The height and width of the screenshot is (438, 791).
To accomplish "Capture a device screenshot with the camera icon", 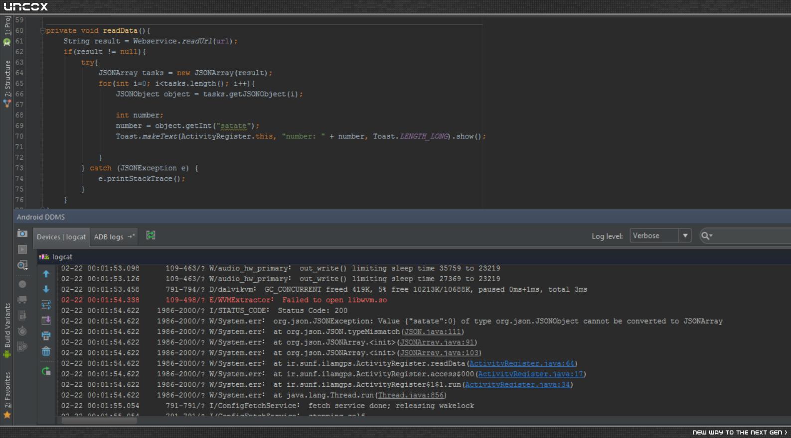I will [x=22, y=233].
